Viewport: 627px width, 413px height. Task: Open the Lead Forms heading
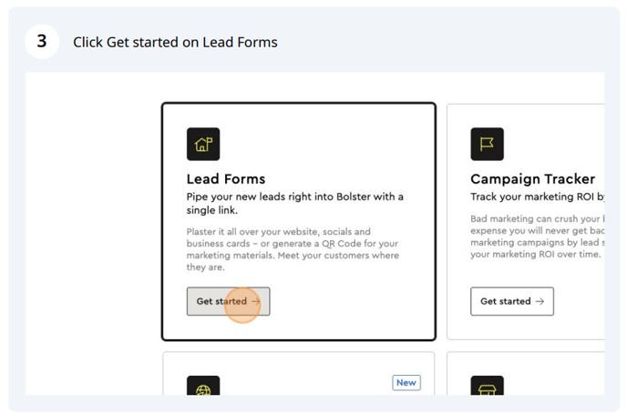coord(226,179)
